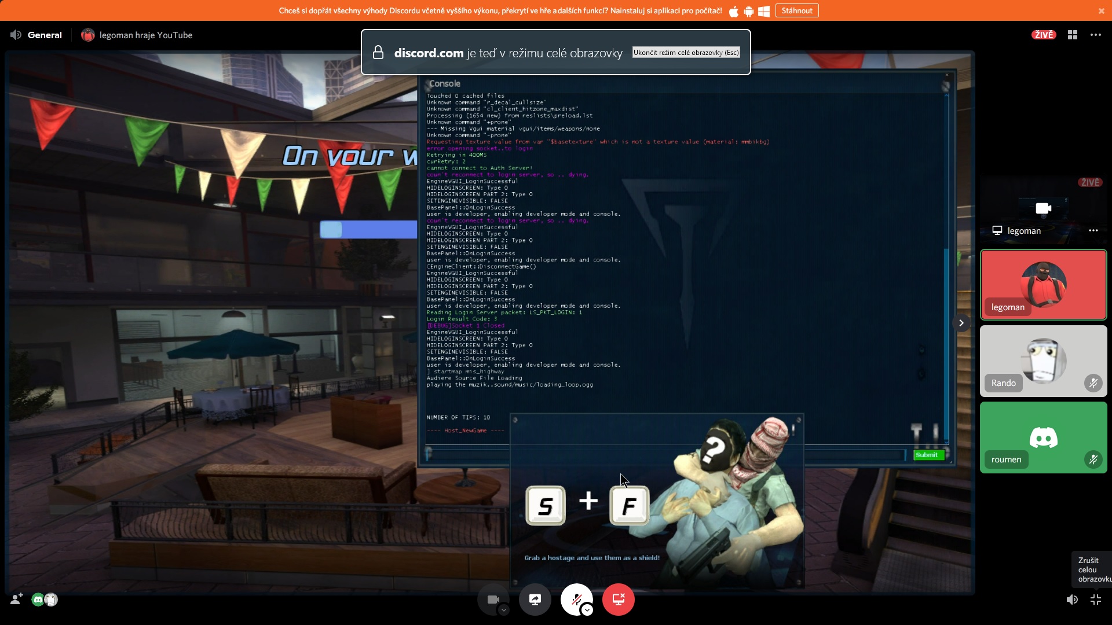
Task: Collapse participants panel with chevron arrow
Action: point(961,323)
